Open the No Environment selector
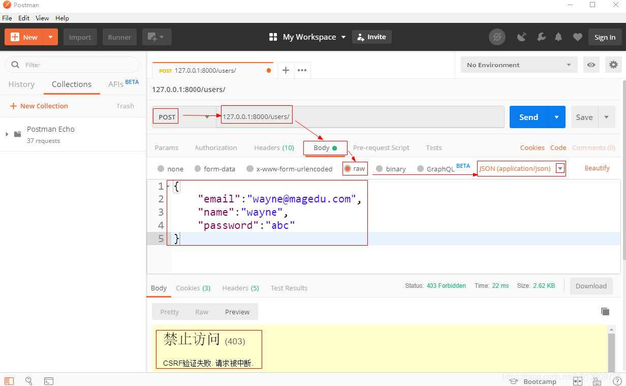Screen dimensions: 626x386 tap(519, 65)
